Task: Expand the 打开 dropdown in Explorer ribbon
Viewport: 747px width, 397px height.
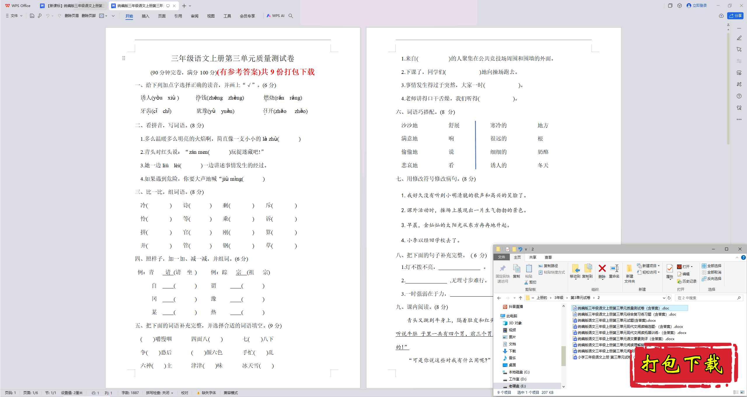Action: click(692, 267)
